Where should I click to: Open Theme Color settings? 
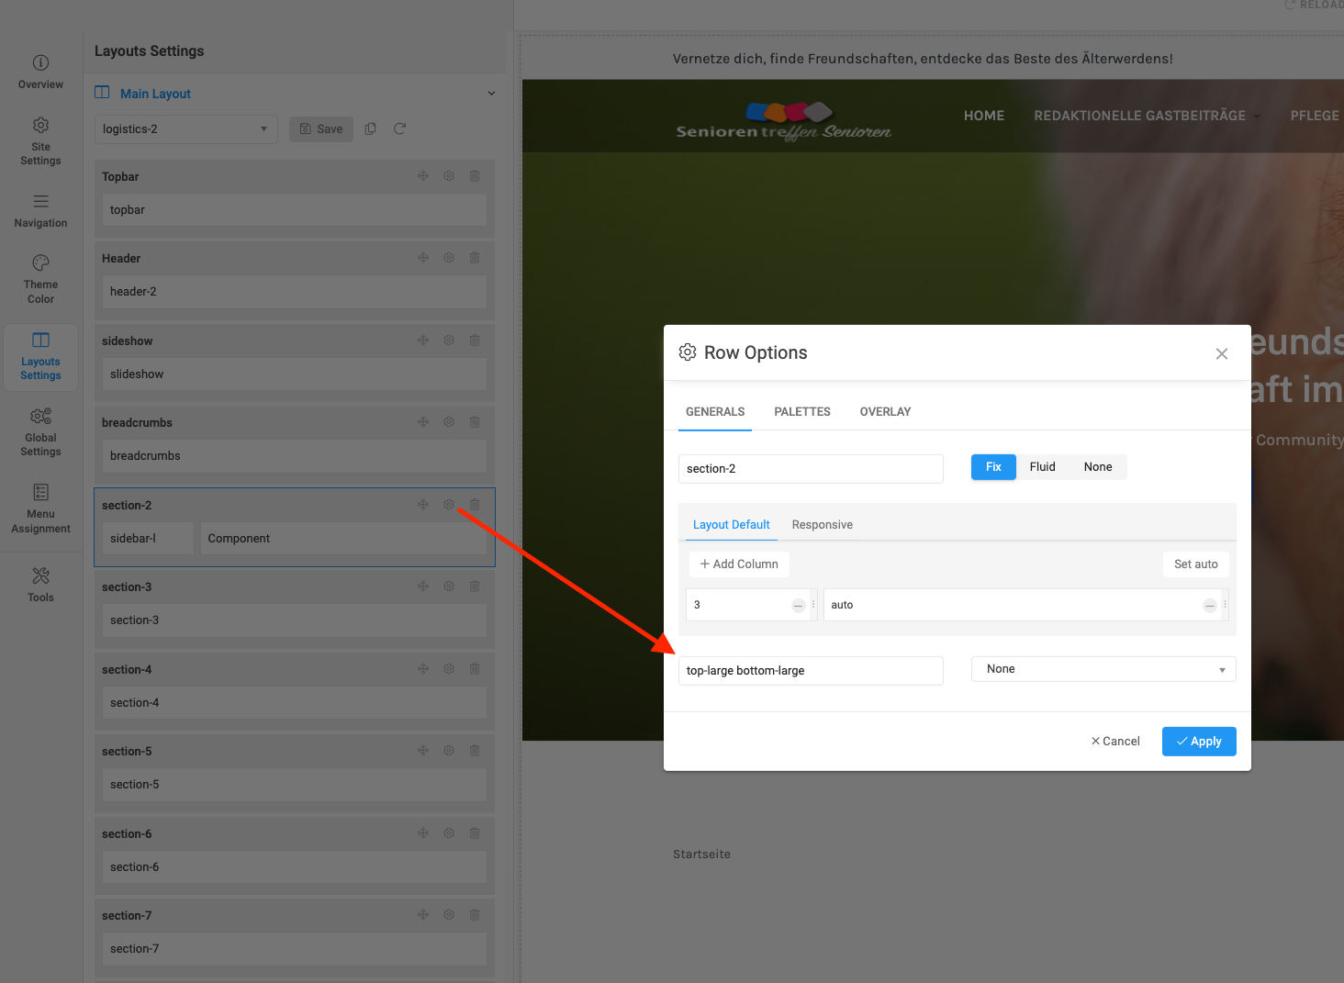click(x=40, y=279)
